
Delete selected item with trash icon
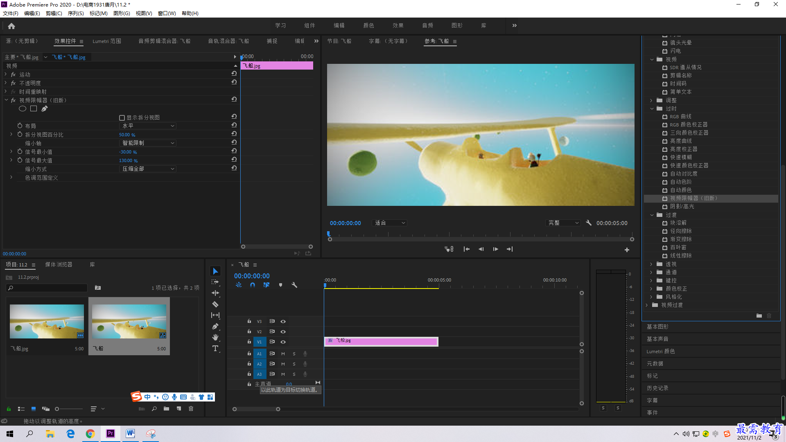pos(191,408)
